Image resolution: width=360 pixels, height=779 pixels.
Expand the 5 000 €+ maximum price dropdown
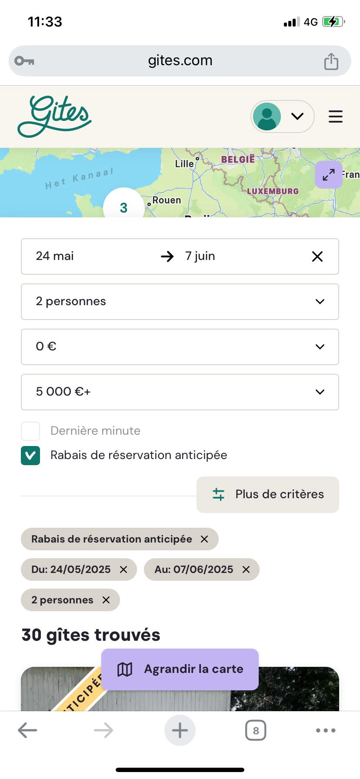click(180, 392)
